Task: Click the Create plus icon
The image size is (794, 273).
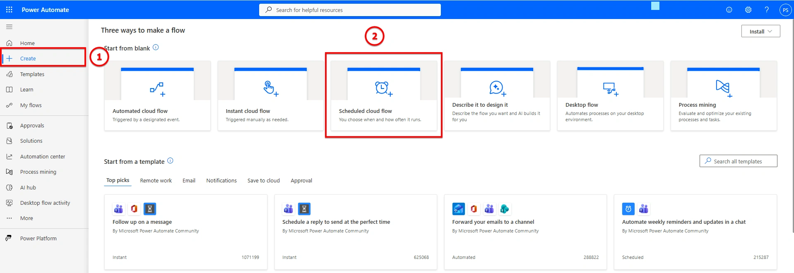Action: [x=9, y=58]
